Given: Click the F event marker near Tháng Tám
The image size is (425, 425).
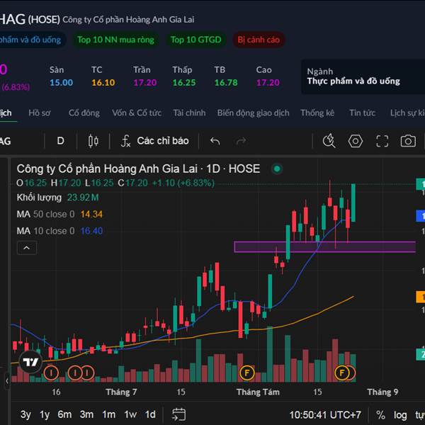Looking at the screenshot, I should pos(247,373).
